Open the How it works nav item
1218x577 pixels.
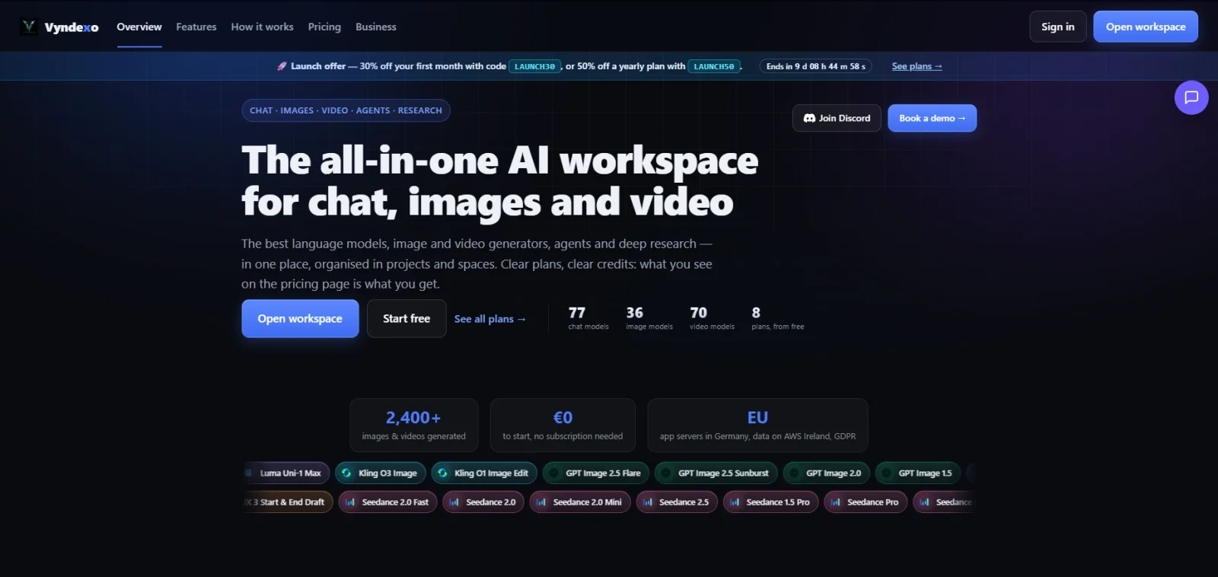(x=263, y=27)
